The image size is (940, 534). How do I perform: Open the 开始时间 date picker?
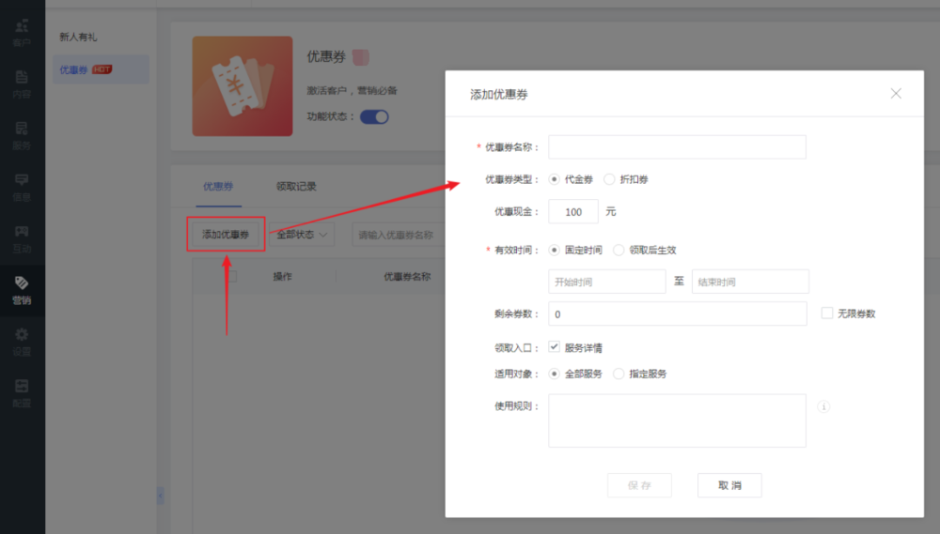click(x=606, y=282)
